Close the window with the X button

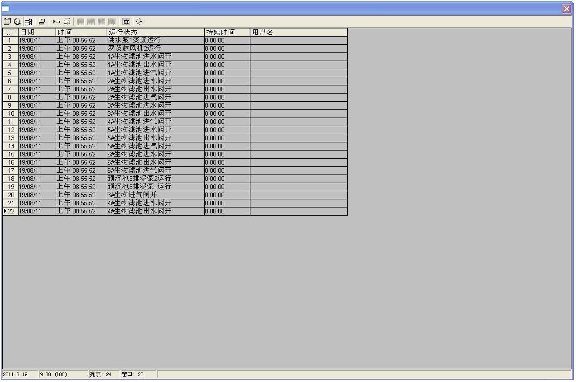coord(566,9)
